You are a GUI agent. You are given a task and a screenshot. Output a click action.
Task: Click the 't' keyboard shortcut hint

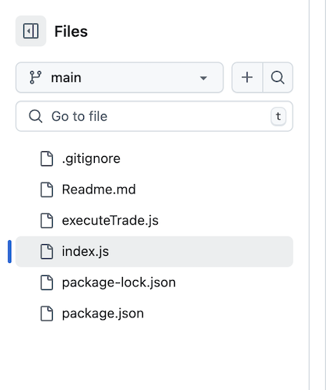click(279, 116)
